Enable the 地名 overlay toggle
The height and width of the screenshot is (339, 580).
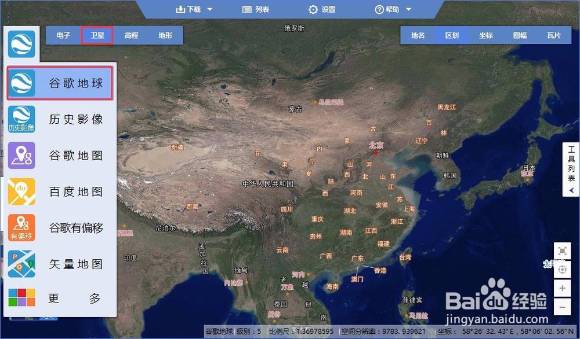[x=418, y=35]
